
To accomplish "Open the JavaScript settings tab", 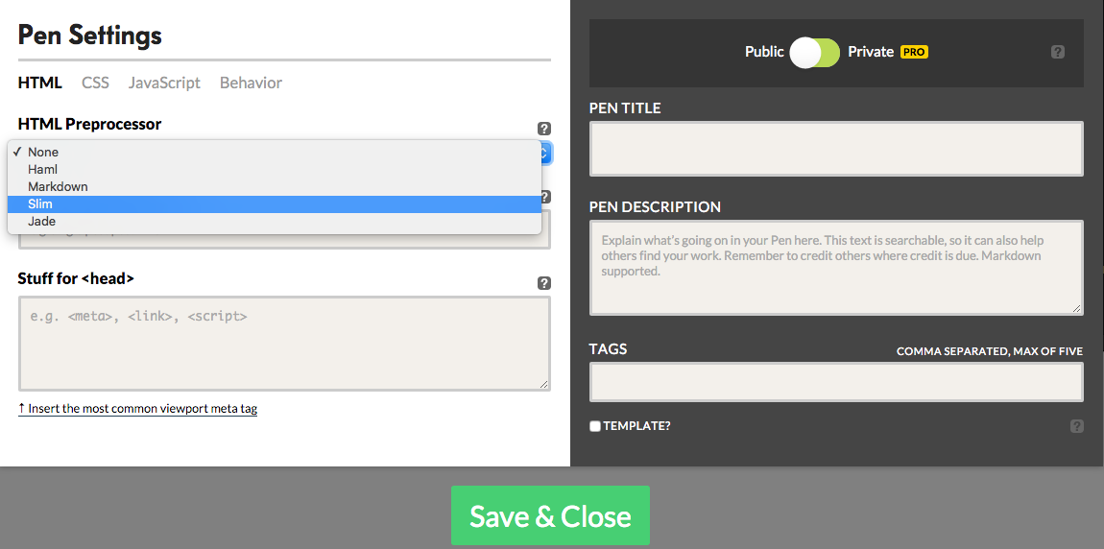I will (164, 83).
